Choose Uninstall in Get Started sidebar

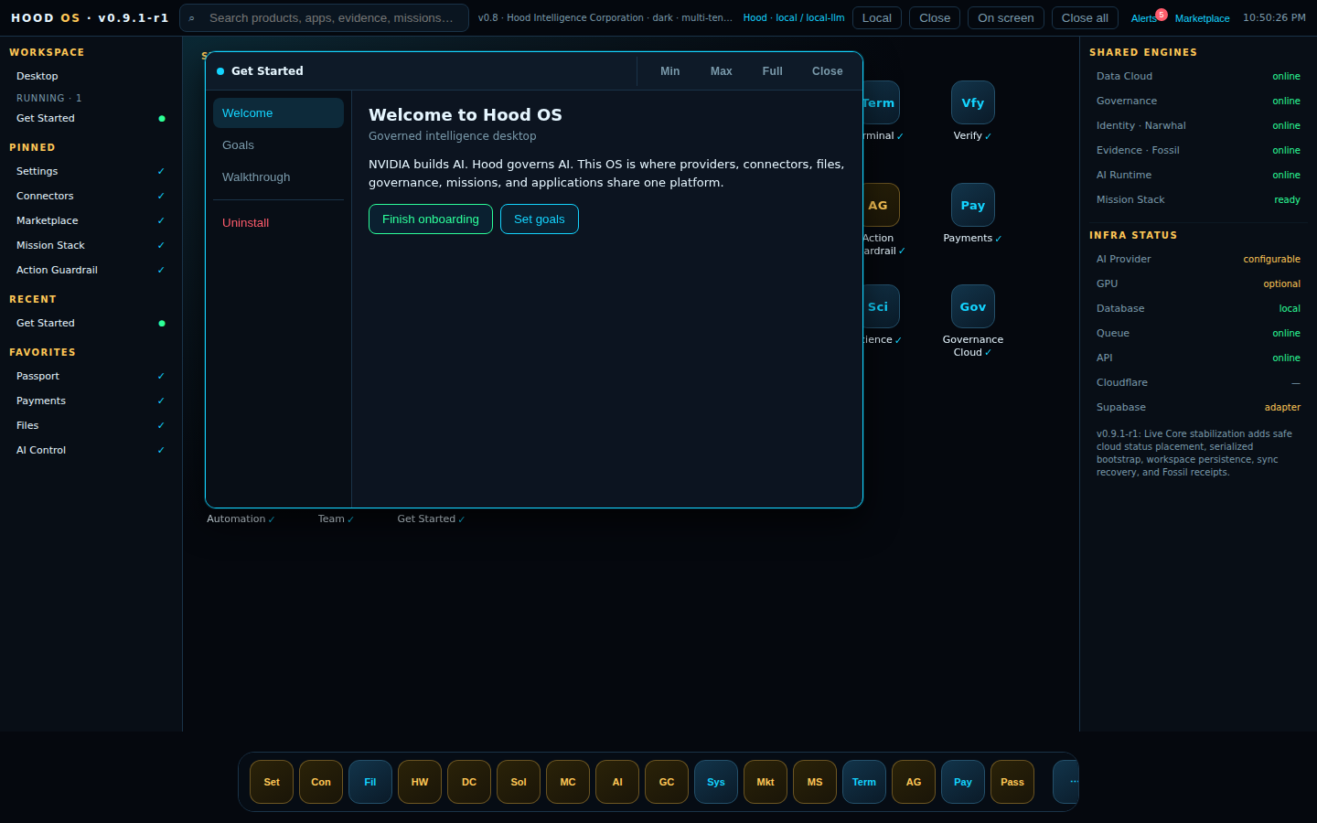coord(278,223)
